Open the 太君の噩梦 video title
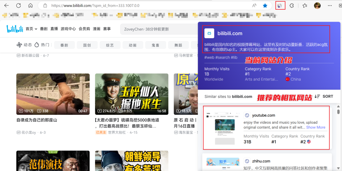The width and height of the screenshot is (342, 171). pyautogui.click(x=127, y=123)
